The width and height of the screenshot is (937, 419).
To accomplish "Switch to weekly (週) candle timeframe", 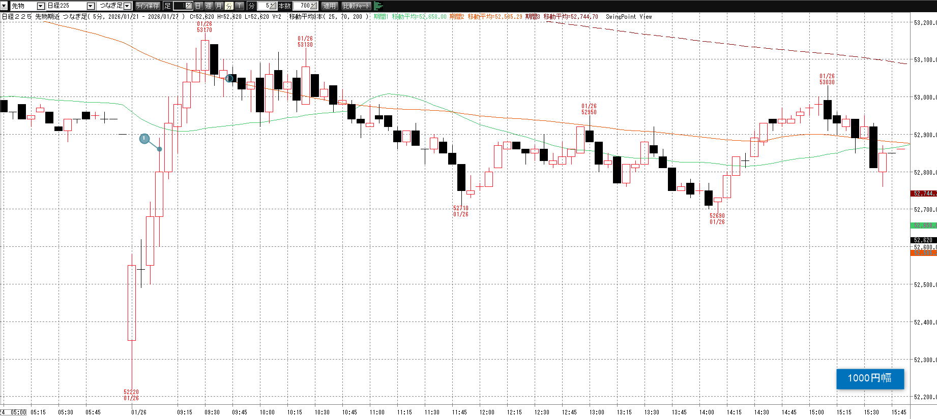I will pyautogui.click(x=209, y=6).
